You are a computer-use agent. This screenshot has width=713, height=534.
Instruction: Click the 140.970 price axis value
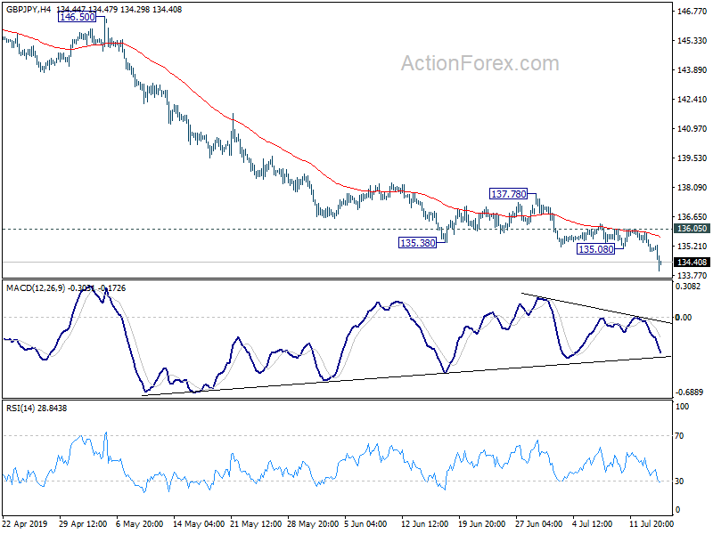coord(693,129)
